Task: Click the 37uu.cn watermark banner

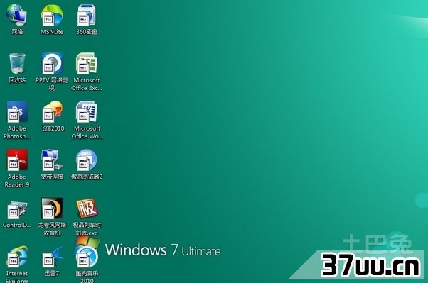Action: point(370,265)
